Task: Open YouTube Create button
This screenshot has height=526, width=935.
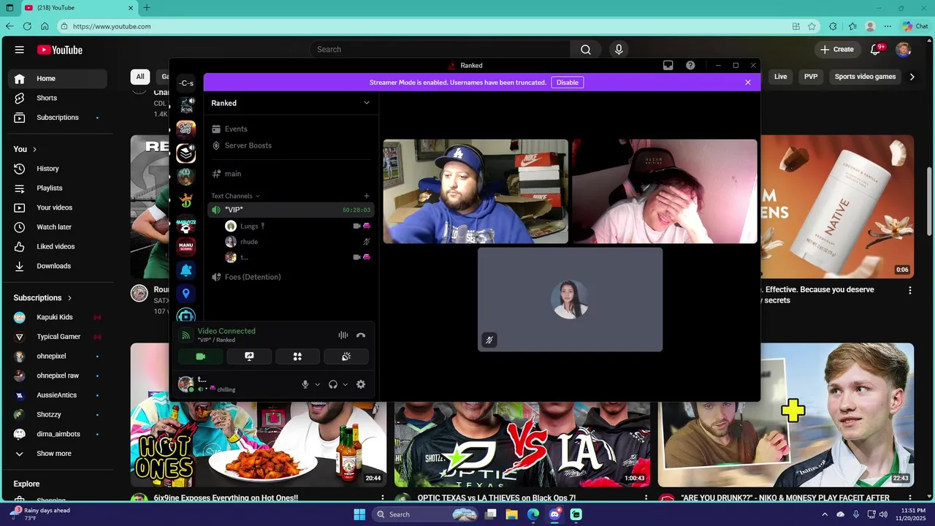Action: [x=837, y=50]
